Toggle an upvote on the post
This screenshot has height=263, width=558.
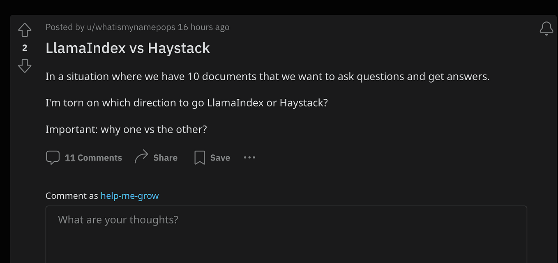pos(24,29)
